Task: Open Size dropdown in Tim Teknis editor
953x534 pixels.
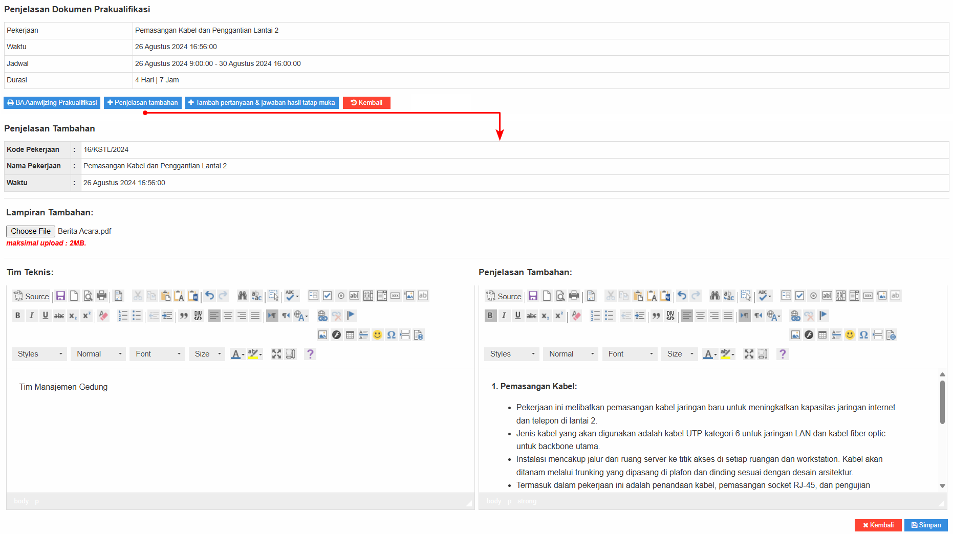Action: click(207, 354)
